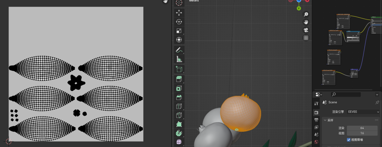This screenshot has width=382, height=147.
Task: Open the properties editor type dropdown
Action: [x=319, y=94]
